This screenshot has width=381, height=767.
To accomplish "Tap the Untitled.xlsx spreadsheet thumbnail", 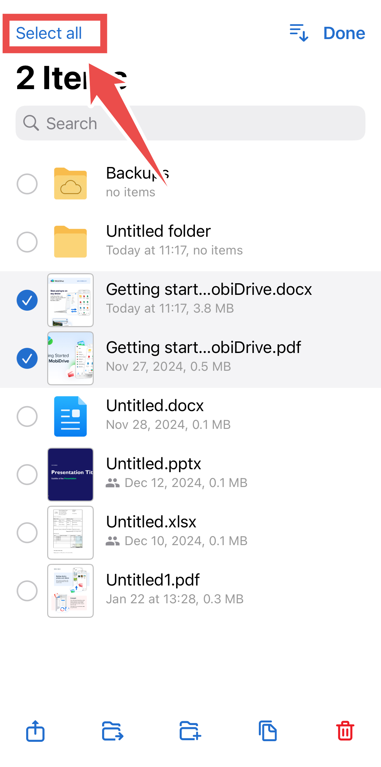I will (x=70, y=533).
